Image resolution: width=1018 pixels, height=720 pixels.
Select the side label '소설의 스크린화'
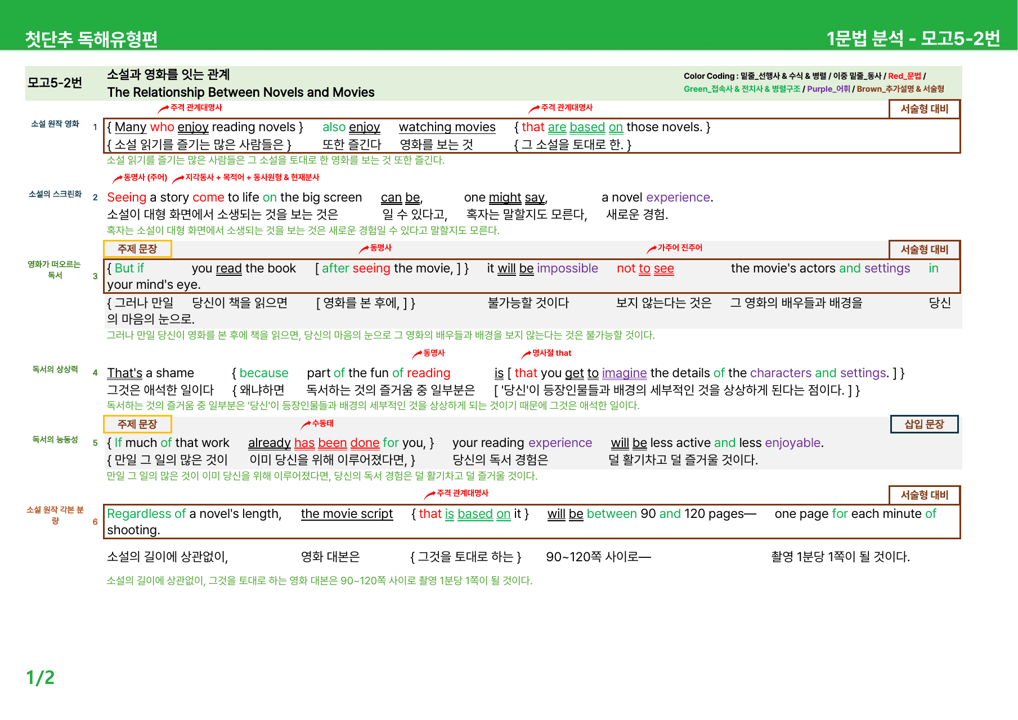point(55,194)
